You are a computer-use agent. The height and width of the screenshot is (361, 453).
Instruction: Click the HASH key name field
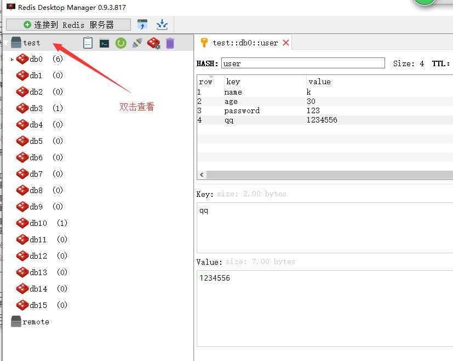click(303, 63)
